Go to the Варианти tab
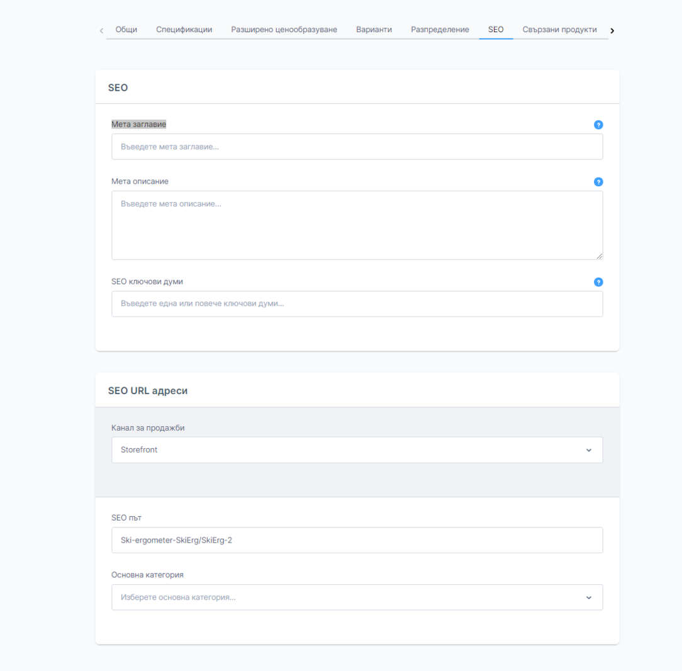682x671 pixels. click(x=374, y=30)
